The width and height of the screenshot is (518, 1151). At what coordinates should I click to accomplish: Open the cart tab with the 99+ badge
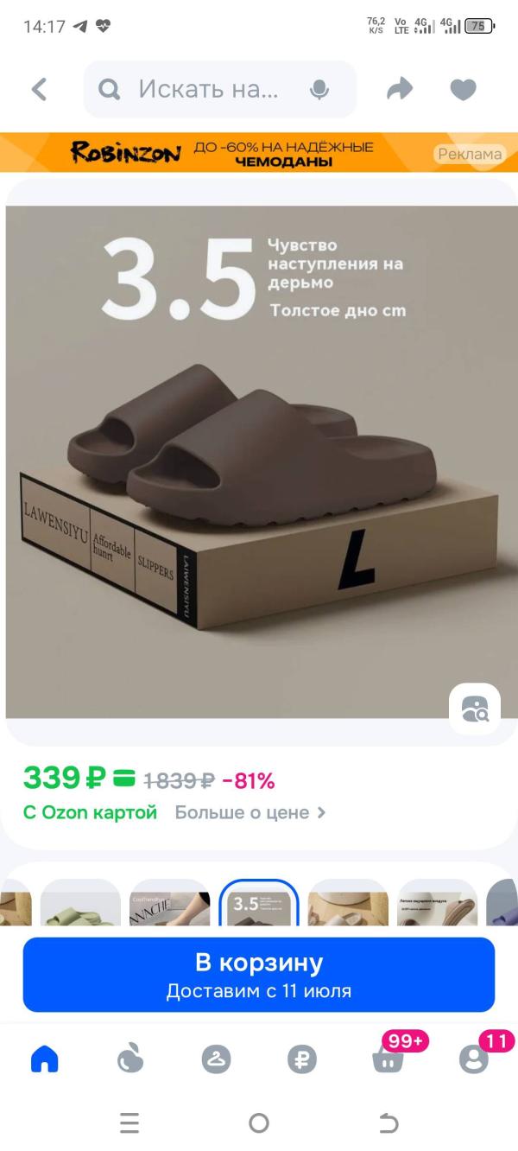(389, 1058)
